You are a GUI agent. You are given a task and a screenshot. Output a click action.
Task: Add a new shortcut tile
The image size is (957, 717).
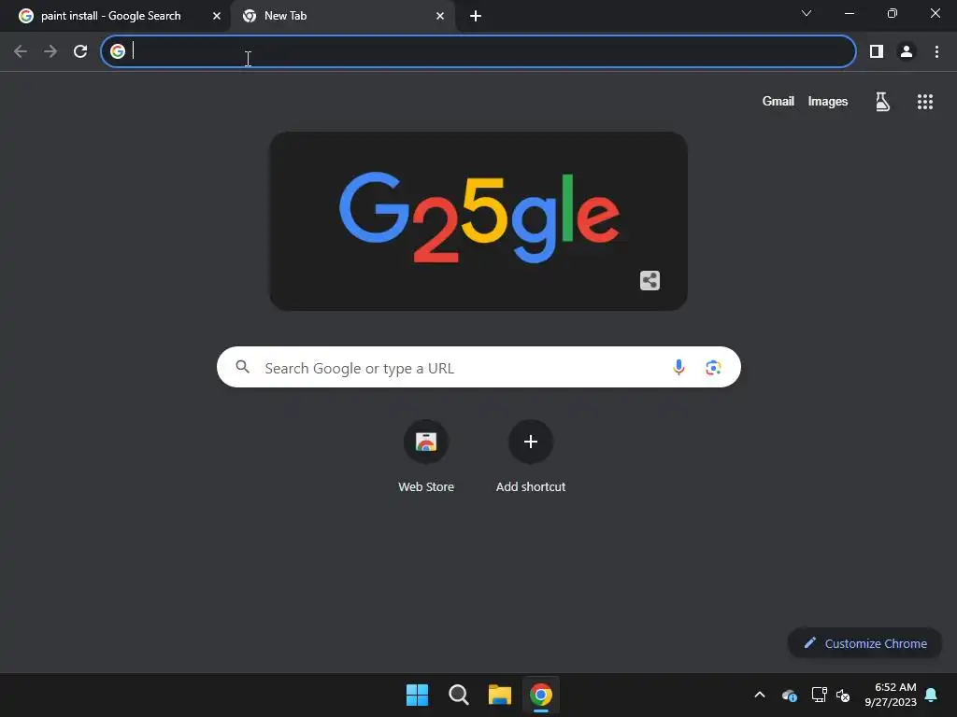click(531, 456)
